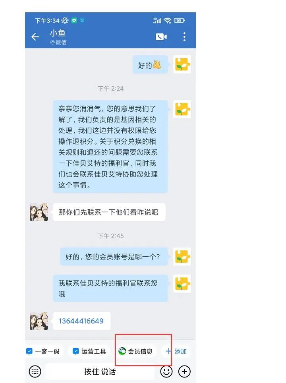This screenshot has width=286, height=383.
Task: Tap the agent avatar beside 好的 message
Action: point(182,64)
